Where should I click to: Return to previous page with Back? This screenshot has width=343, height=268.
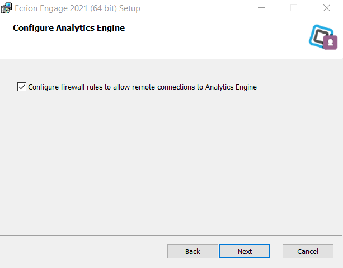pos(192,251)
